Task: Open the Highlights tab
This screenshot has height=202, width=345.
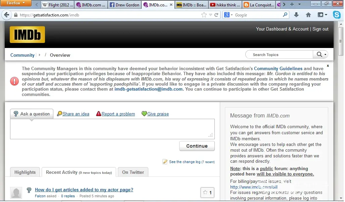Action: coord(25,172)
